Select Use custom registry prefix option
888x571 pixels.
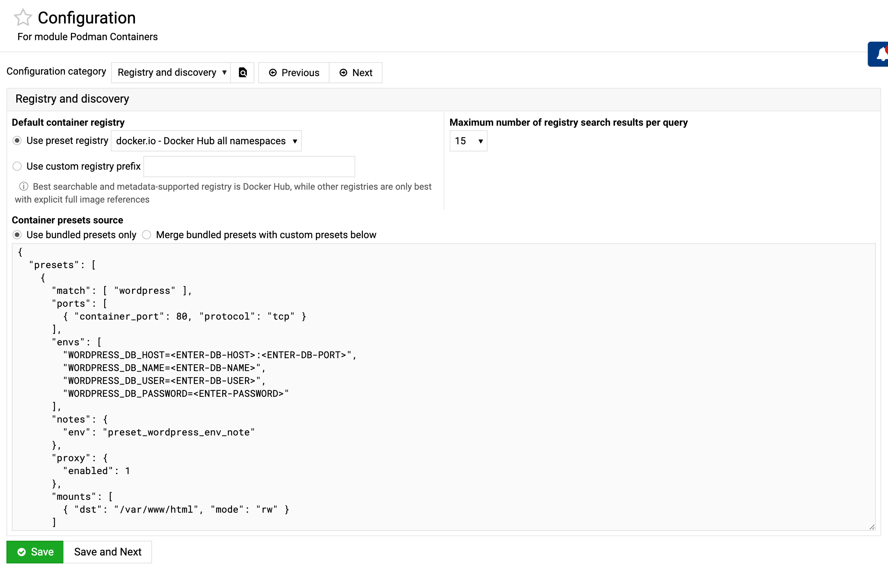(17, 166)
